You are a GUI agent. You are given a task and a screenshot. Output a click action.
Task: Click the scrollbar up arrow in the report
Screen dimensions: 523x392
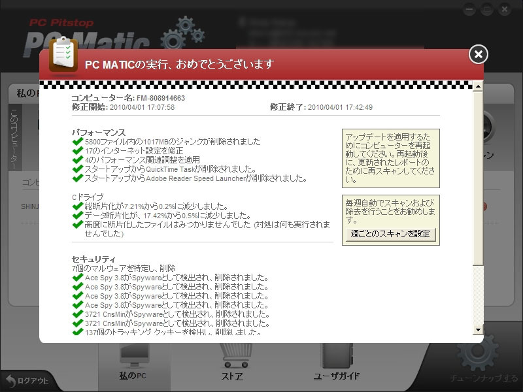478,86
